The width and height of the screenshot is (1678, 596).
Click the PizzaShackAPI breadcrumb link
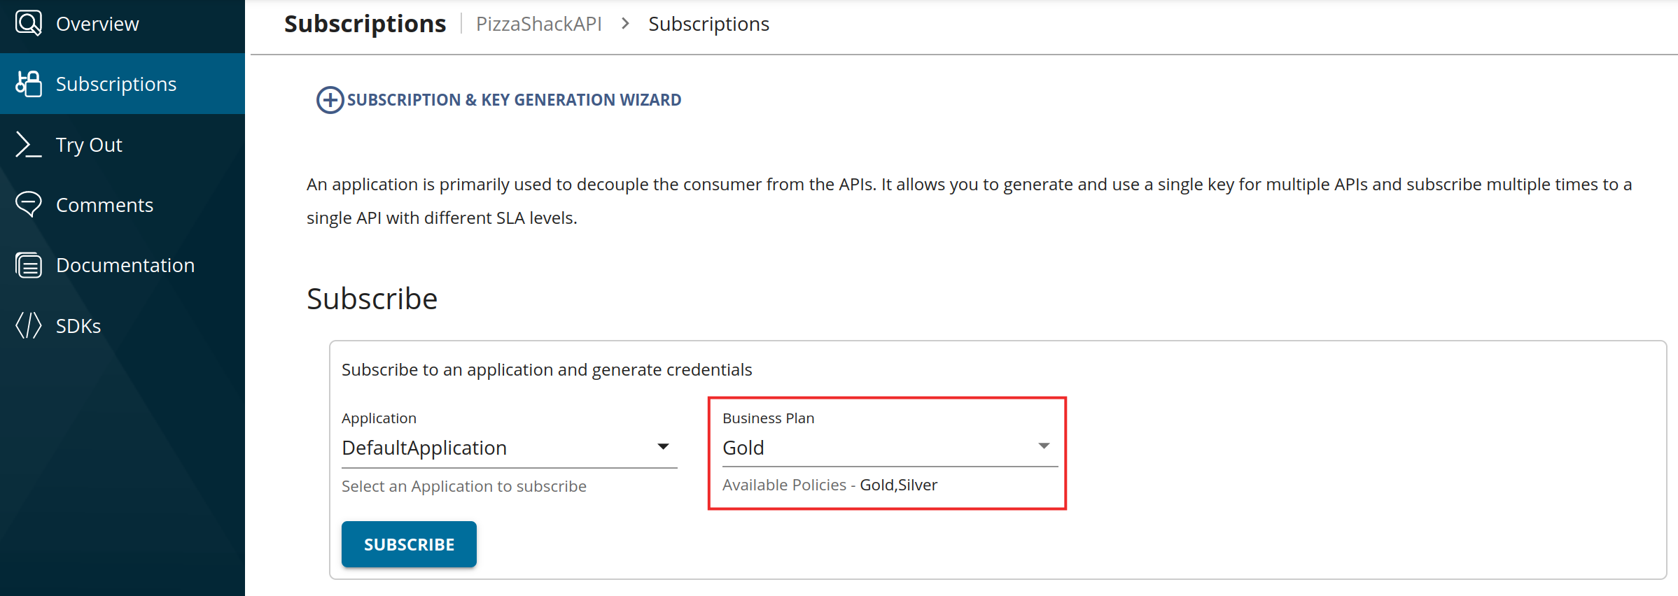point(538,24)
